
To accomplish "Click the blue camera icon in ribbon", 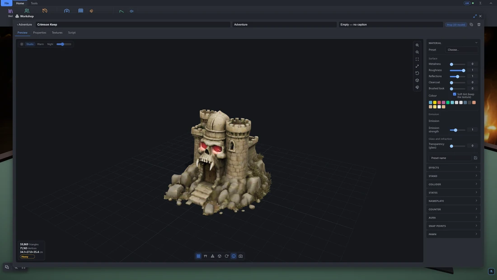I will [66, 11].
